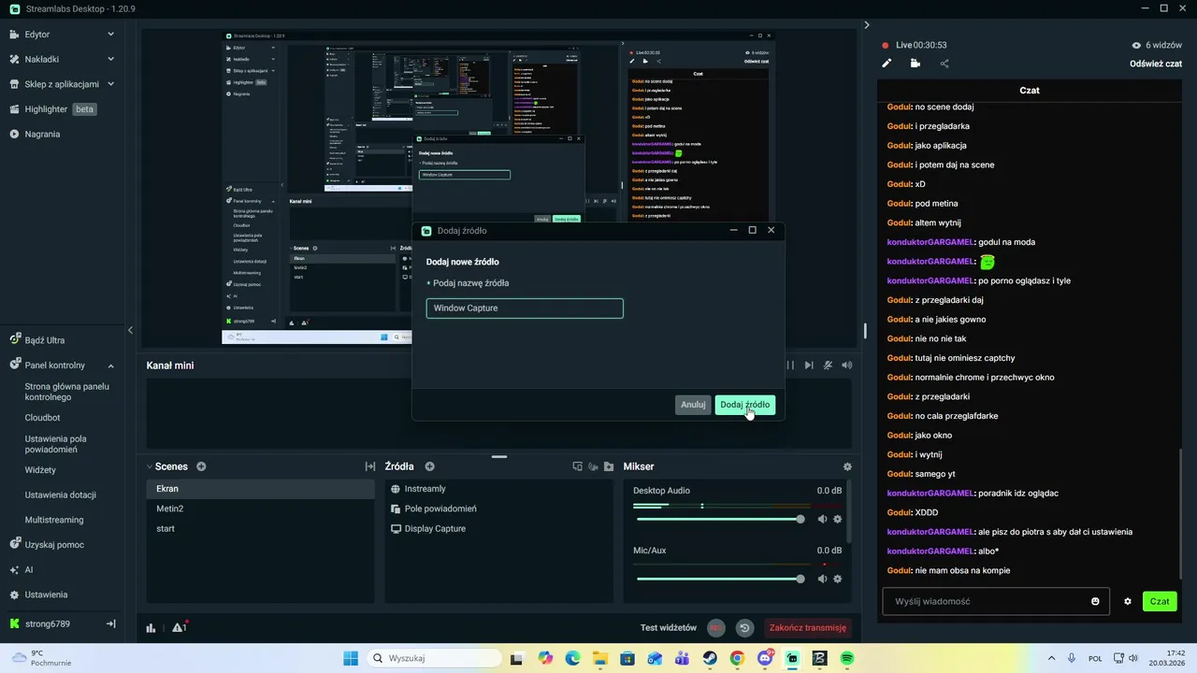This screenshot has width=1197, height=673.
Task: Open scene transitions icon in Scenes header
Action: (x=369, y=466)
